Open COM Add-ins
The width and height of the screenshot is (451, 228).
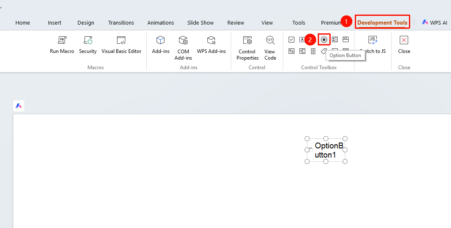coord(183,48)
